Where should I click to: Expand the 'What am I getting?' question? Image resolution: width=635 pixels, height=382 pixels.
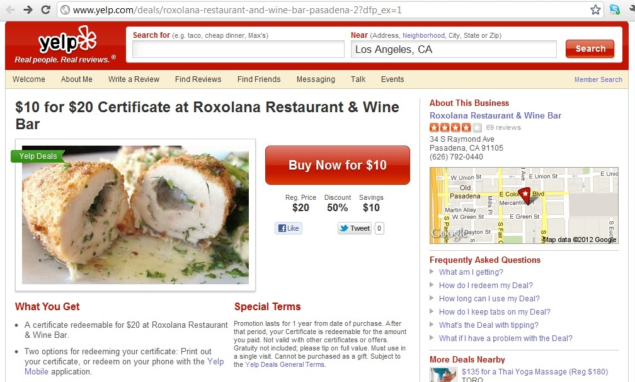[x=471, y=272]
